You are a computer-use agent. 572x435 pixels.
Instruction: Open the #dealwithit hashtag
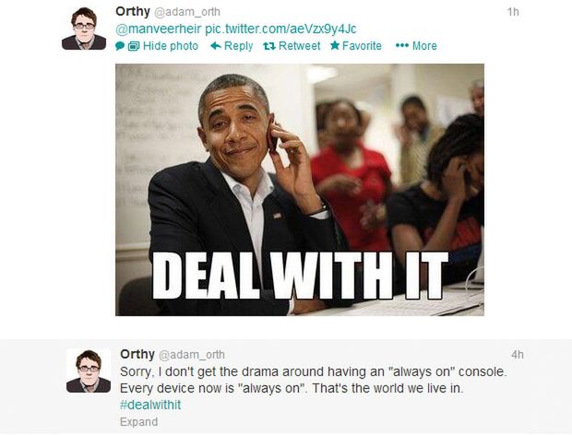[x=150, y=405]
